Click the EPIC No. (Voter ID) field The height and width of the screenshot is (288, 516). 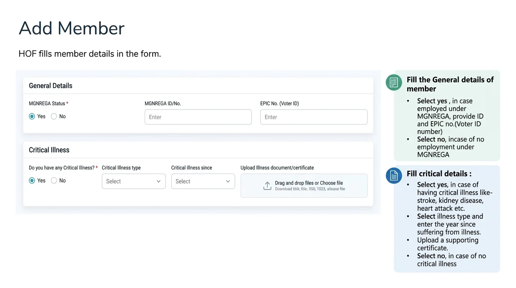pyautogui.click(x=314, y=117)
